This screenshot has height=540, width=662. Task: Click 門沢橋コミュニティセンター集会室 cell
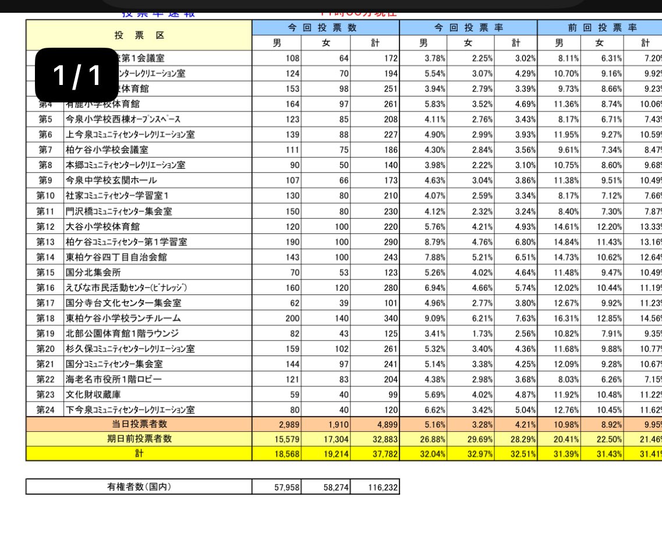point(158,211)
